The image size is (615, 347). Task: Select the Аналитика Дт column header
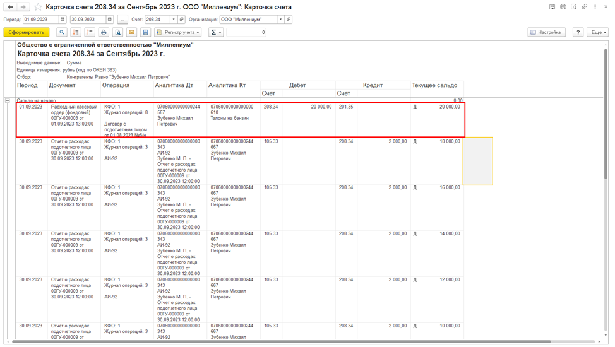174,85
